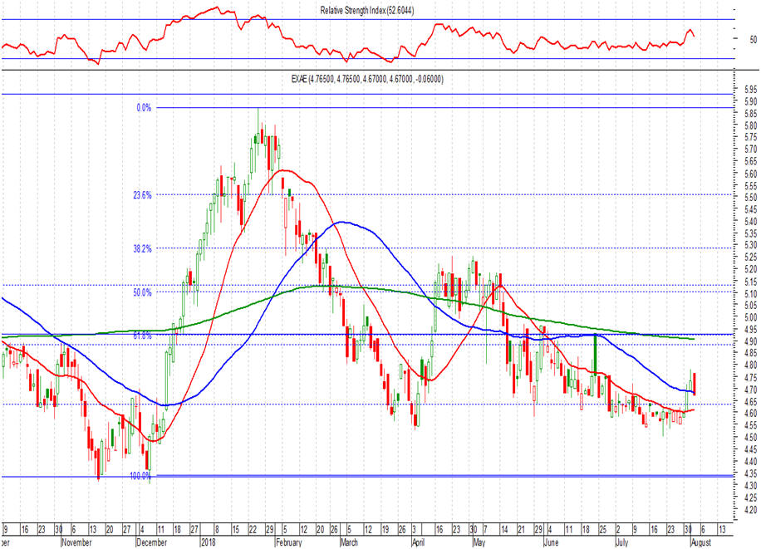
Task: Click the 61.8% Fibonacci retracement label
Action: click(142, 336)
